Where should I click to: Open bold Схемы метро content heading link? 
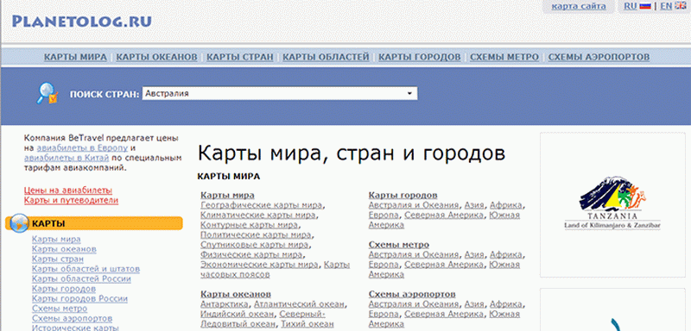(399, 245)
